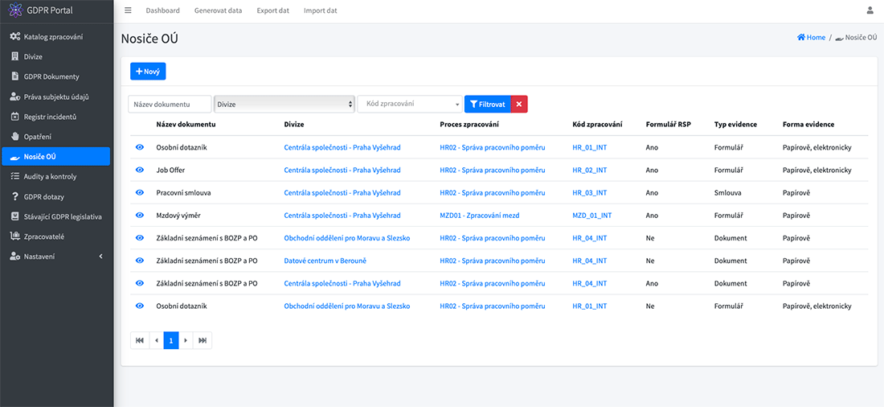View the Job Offer row eye icon
The height and width of the screenshot is (407, 884).
(x=140, y=171)
